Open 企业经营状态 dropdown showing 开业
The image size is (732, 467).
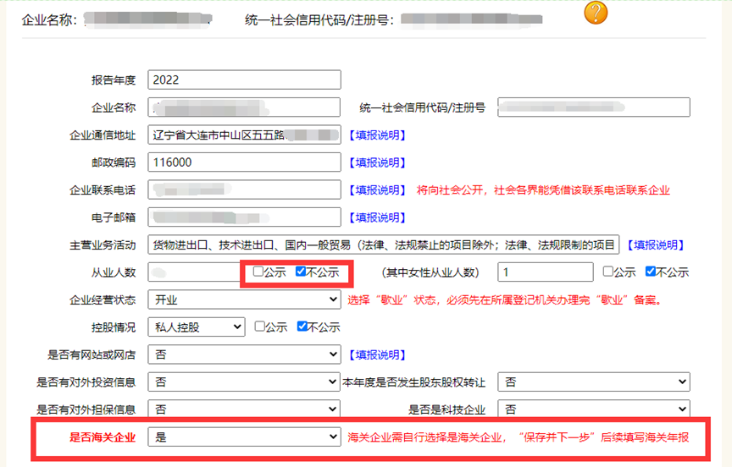click(244, 299)
